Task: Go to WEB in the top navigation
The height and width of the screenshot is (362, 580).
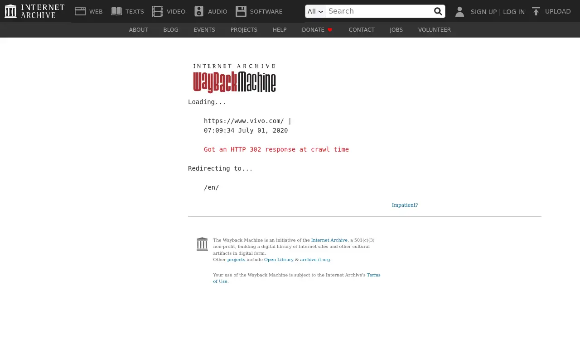Action: (x=96, y=12)
